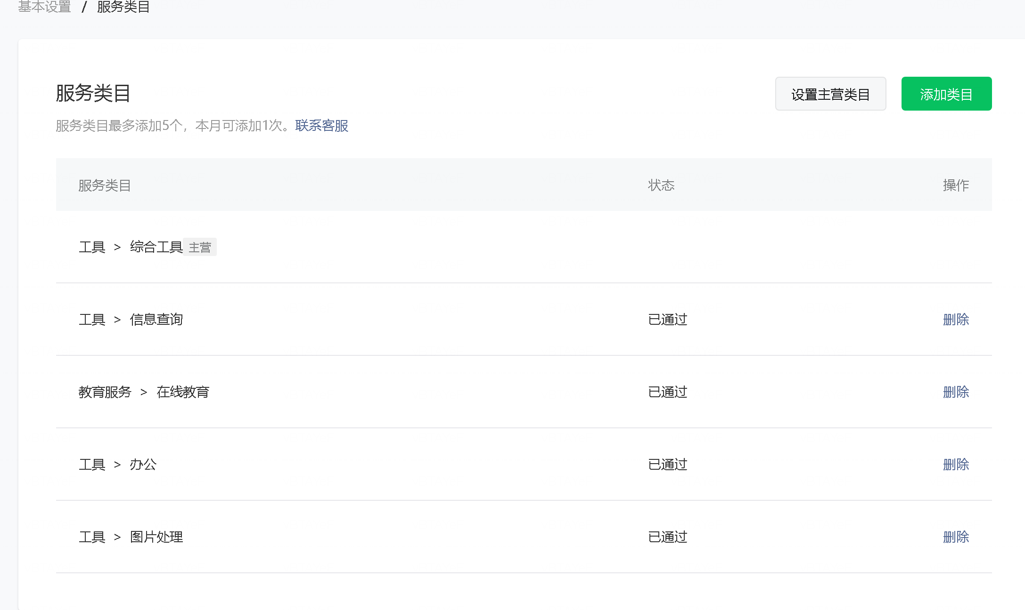Select the 综合工具 category row
Viewport: 1025px width, 610px height.
click(x=156, y=247)
